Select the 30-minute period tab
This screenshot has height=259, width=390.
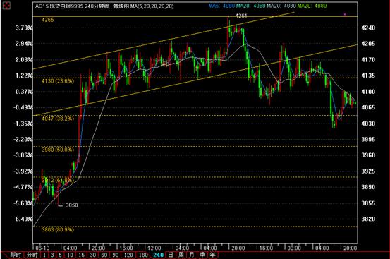click(93, 255)
